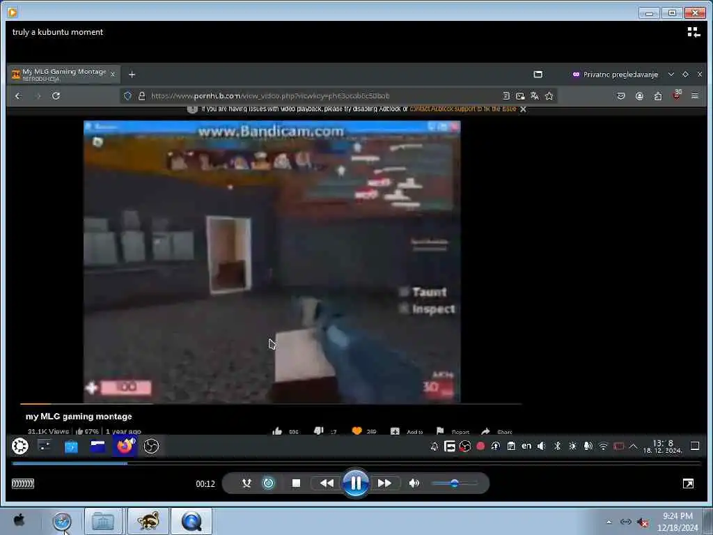Click the picture-in-picture address bar icon
Viewport: 713px width, 535px height.
click(x=520, y=96)
